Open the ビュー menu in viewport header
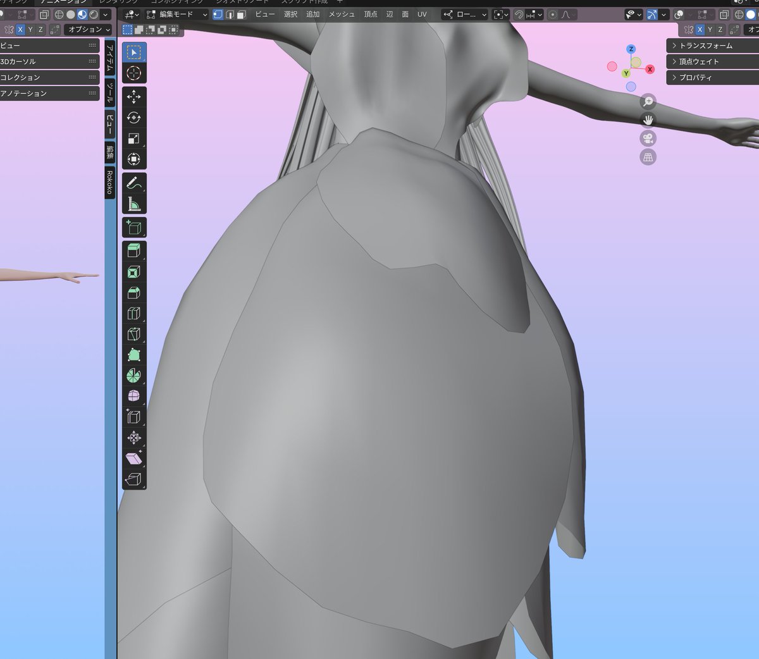Viewport: 759px width, 659px height. pos(265,14)
